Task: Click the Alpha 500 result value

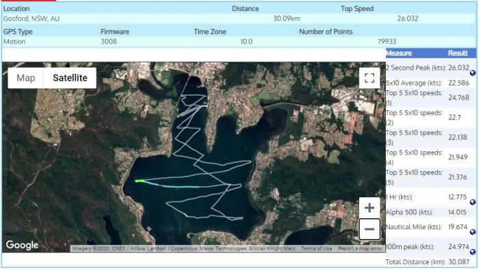Action: 457,212
